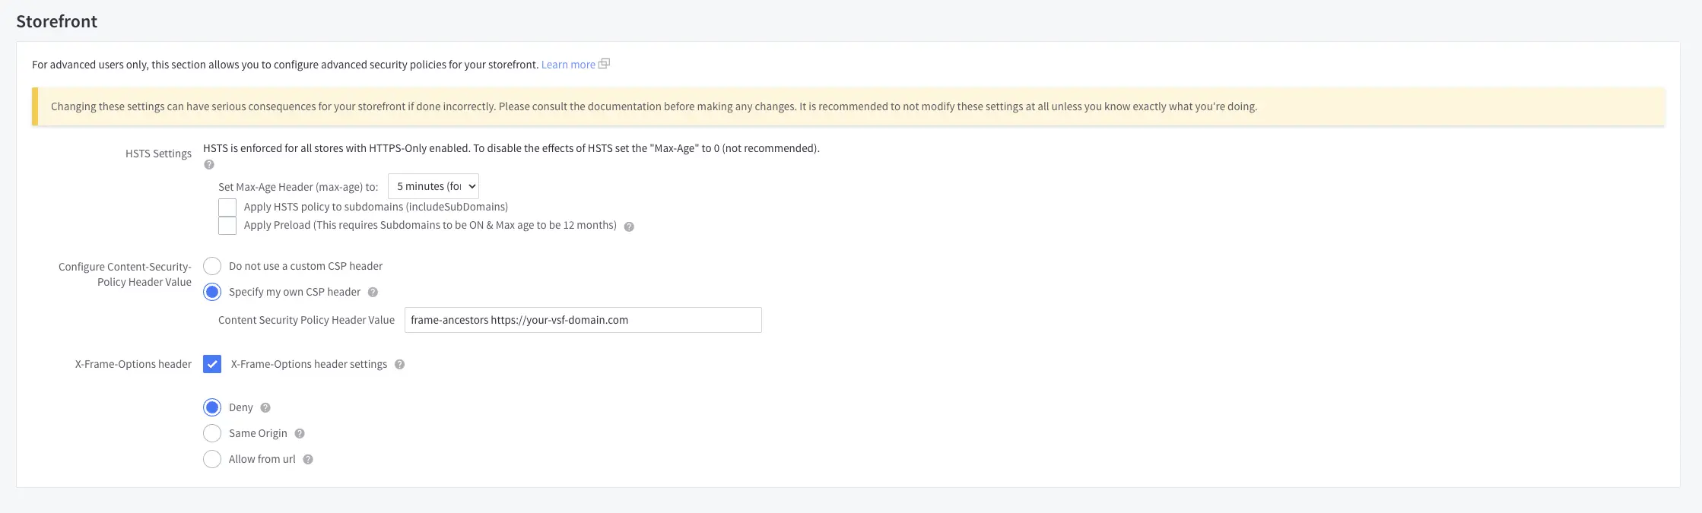Click the help icon beside Specify my own CSP header

pos(373,293)
